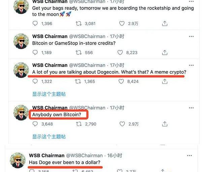Show this thread under Dogecoin tweet
Screen dimensions: 202x172
point(49,94)
